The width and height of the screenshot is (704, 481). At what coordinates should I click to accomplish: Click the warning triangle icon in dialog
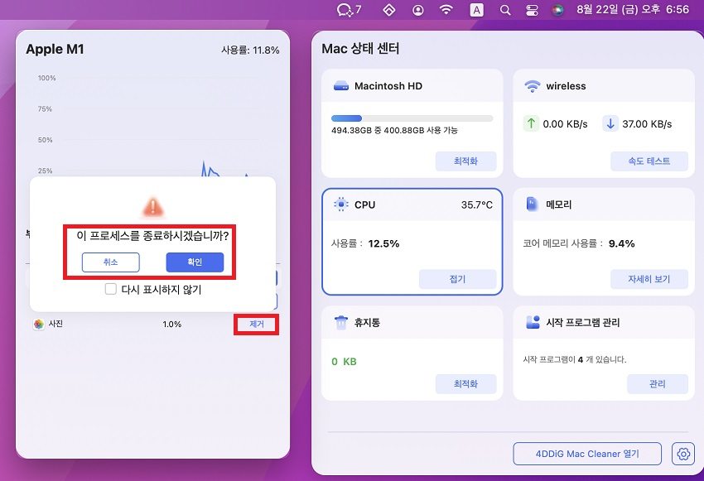pyautogui.click(x=152, y=206)
